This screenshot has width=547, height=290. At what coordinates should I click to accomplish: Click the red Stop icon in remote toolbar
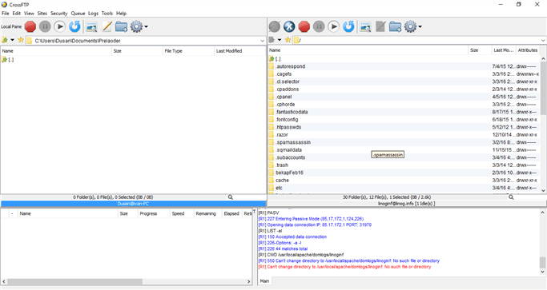pos(304,26)
